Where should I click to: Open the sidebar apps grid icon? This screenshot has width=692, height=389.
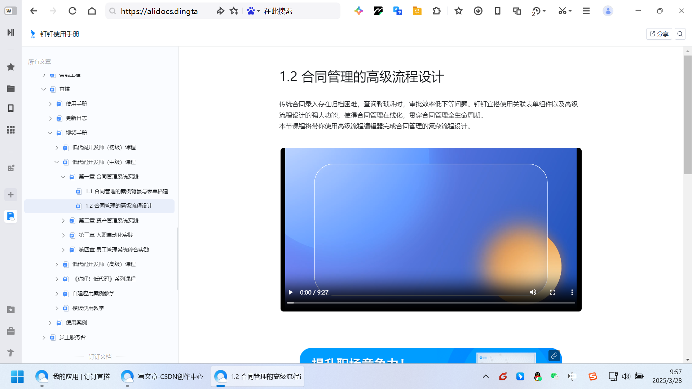point(11,130)
